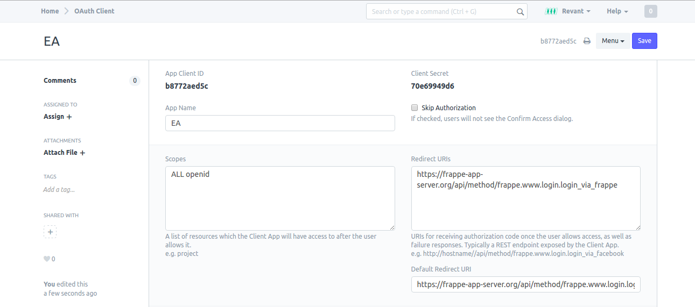Click the plus box under Shared With
Screen dimensions: 695x307
(50, 232)
